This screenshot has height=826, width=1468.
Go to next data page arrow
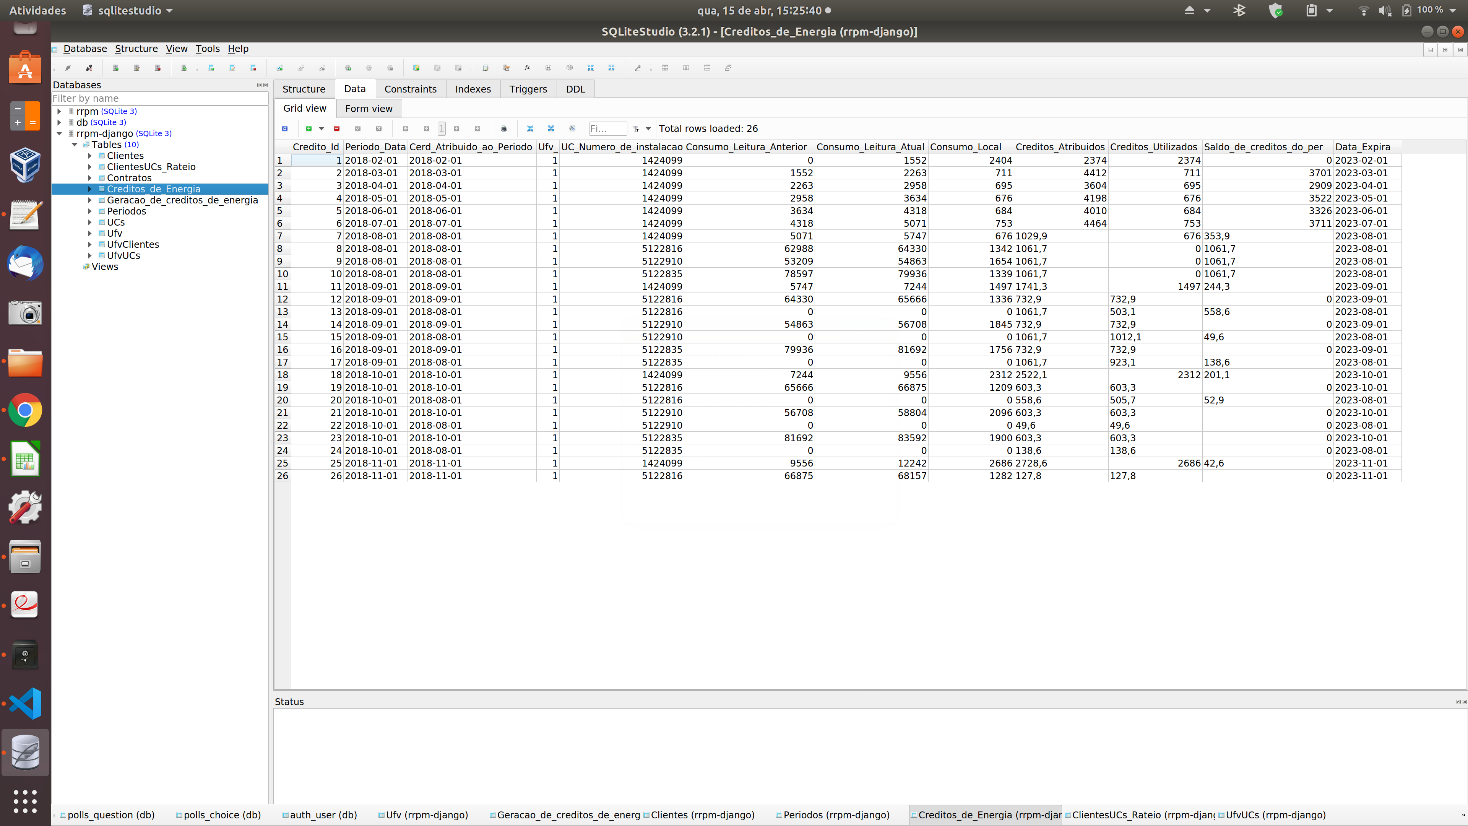pos(456,129)
